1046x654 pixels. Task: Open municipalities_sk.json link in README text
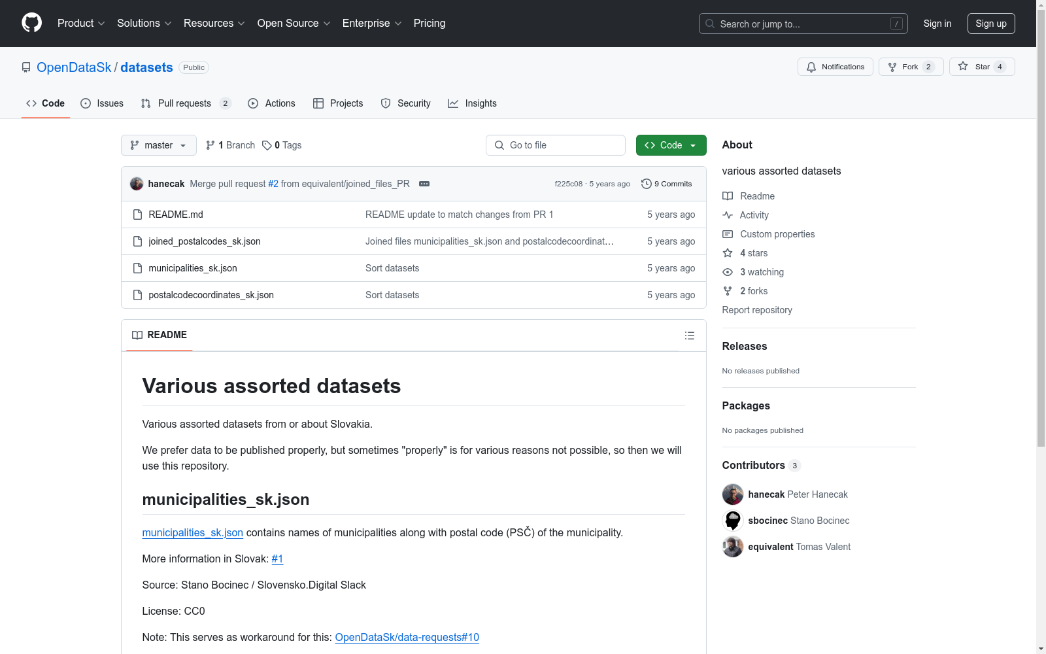tap(193, 533)
